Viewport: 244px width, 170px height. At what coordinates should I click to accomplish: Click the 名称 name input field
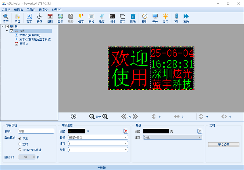36,131
